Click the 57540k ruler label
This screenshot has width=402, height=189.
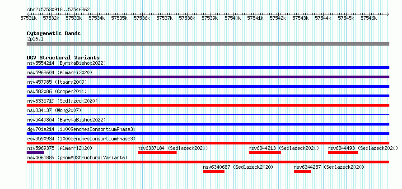[x=233, y=18]
